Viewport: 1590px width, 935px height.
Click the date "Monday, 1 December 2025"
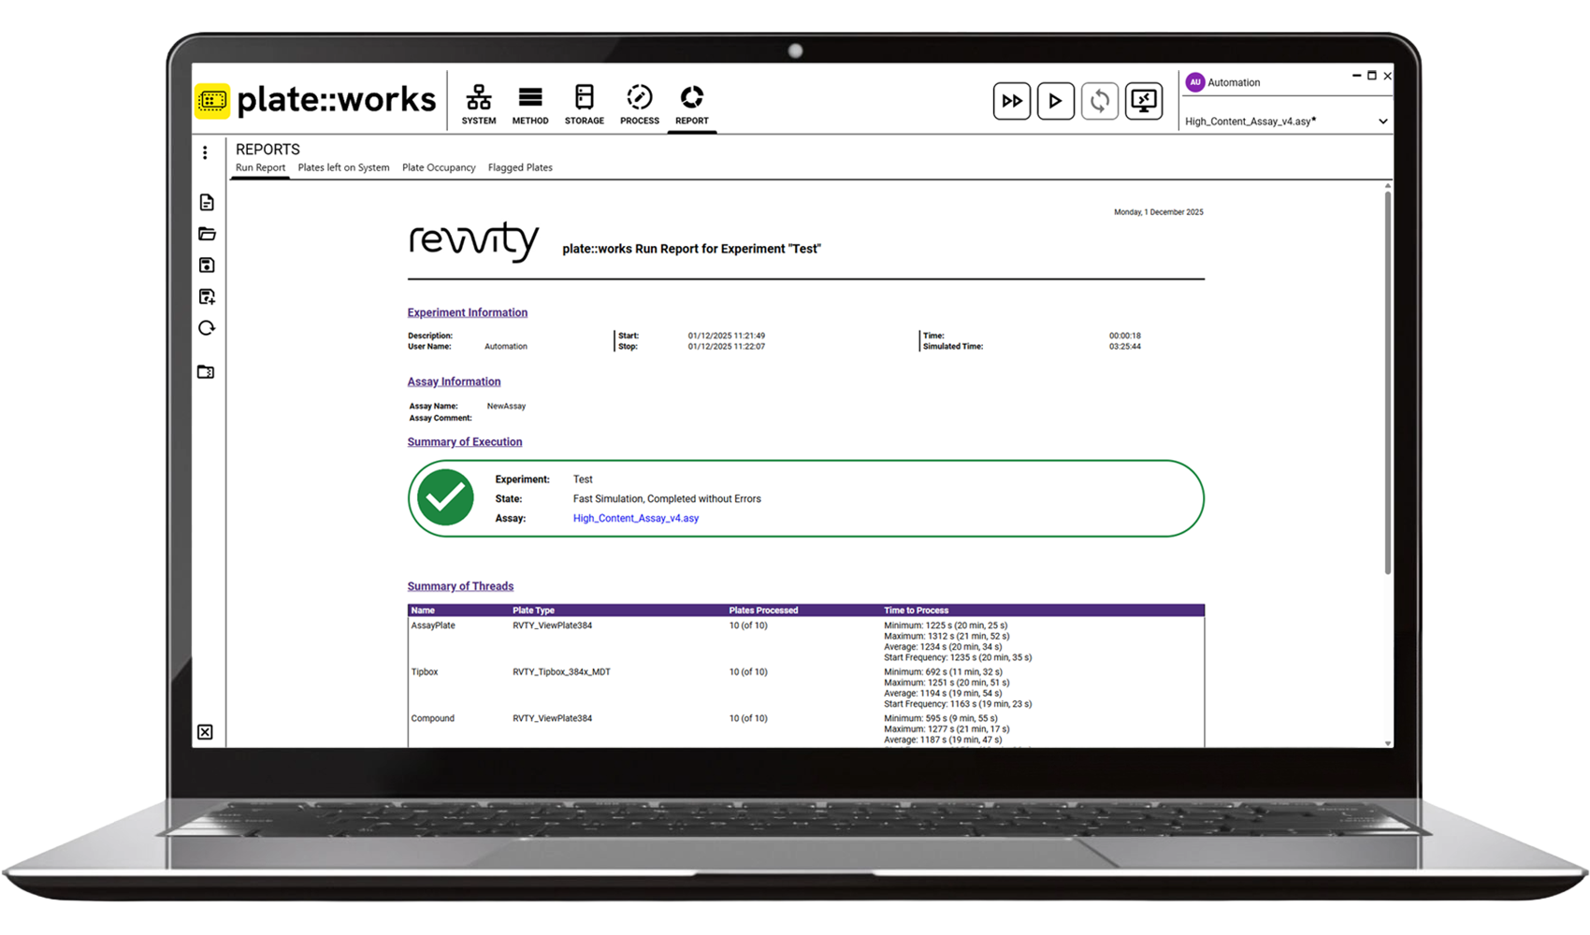coord(1159,212)
